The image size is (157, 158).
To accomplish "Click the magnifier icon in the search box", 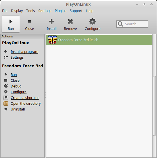I will coord(120,24).
